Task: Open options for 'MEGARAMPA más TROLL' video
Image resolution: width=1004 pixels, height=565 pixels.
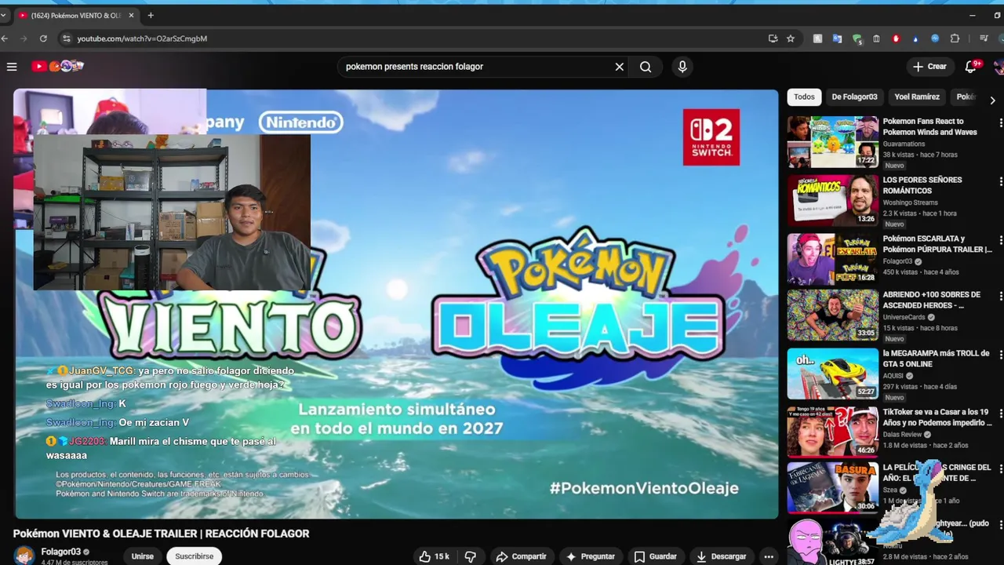Action: pos(1000,355)
